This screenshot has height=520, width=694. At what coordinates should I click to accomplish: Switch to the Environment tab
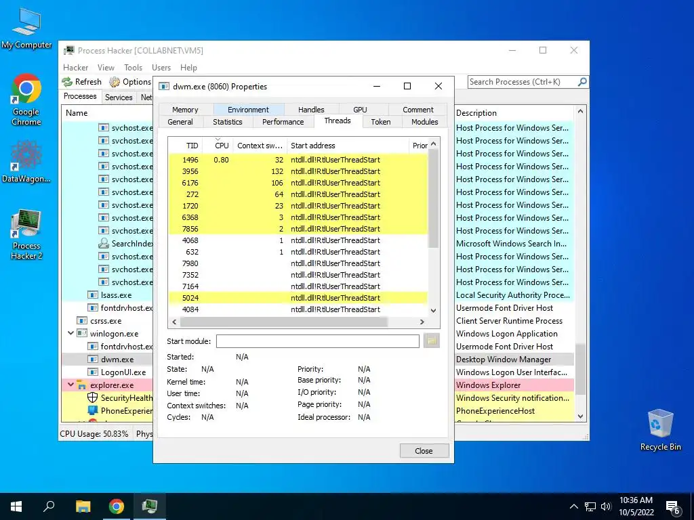[248, 109]
